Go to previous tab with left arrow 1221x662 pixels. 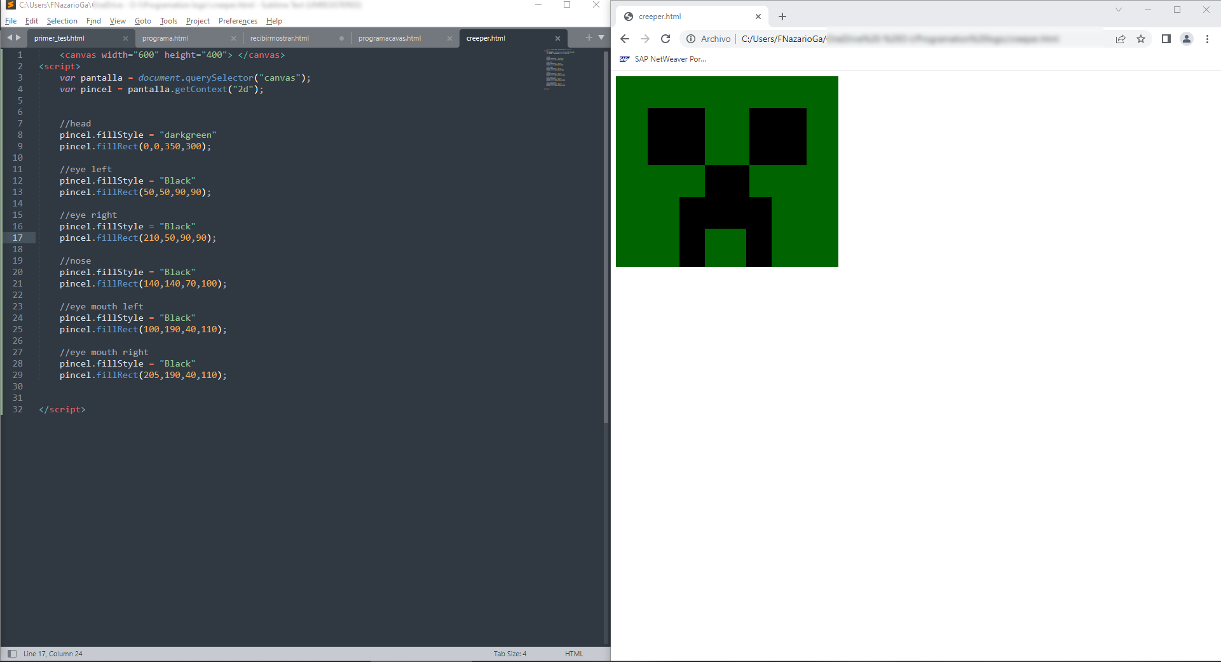pyautogui.click(x=10, y=38)
